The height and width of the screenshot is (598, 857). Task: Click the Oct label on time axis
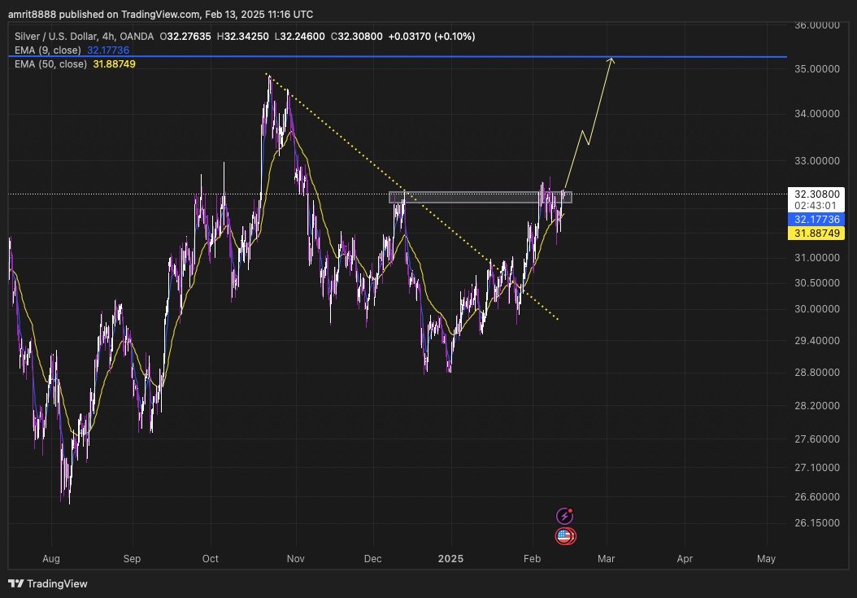coord(211,559)
